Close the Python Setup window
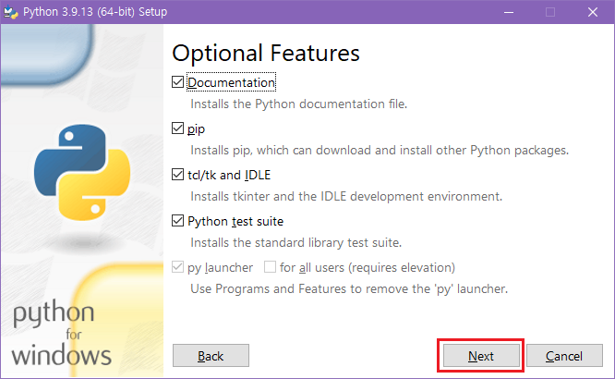The image size is (615, 379). pos(593,12)
